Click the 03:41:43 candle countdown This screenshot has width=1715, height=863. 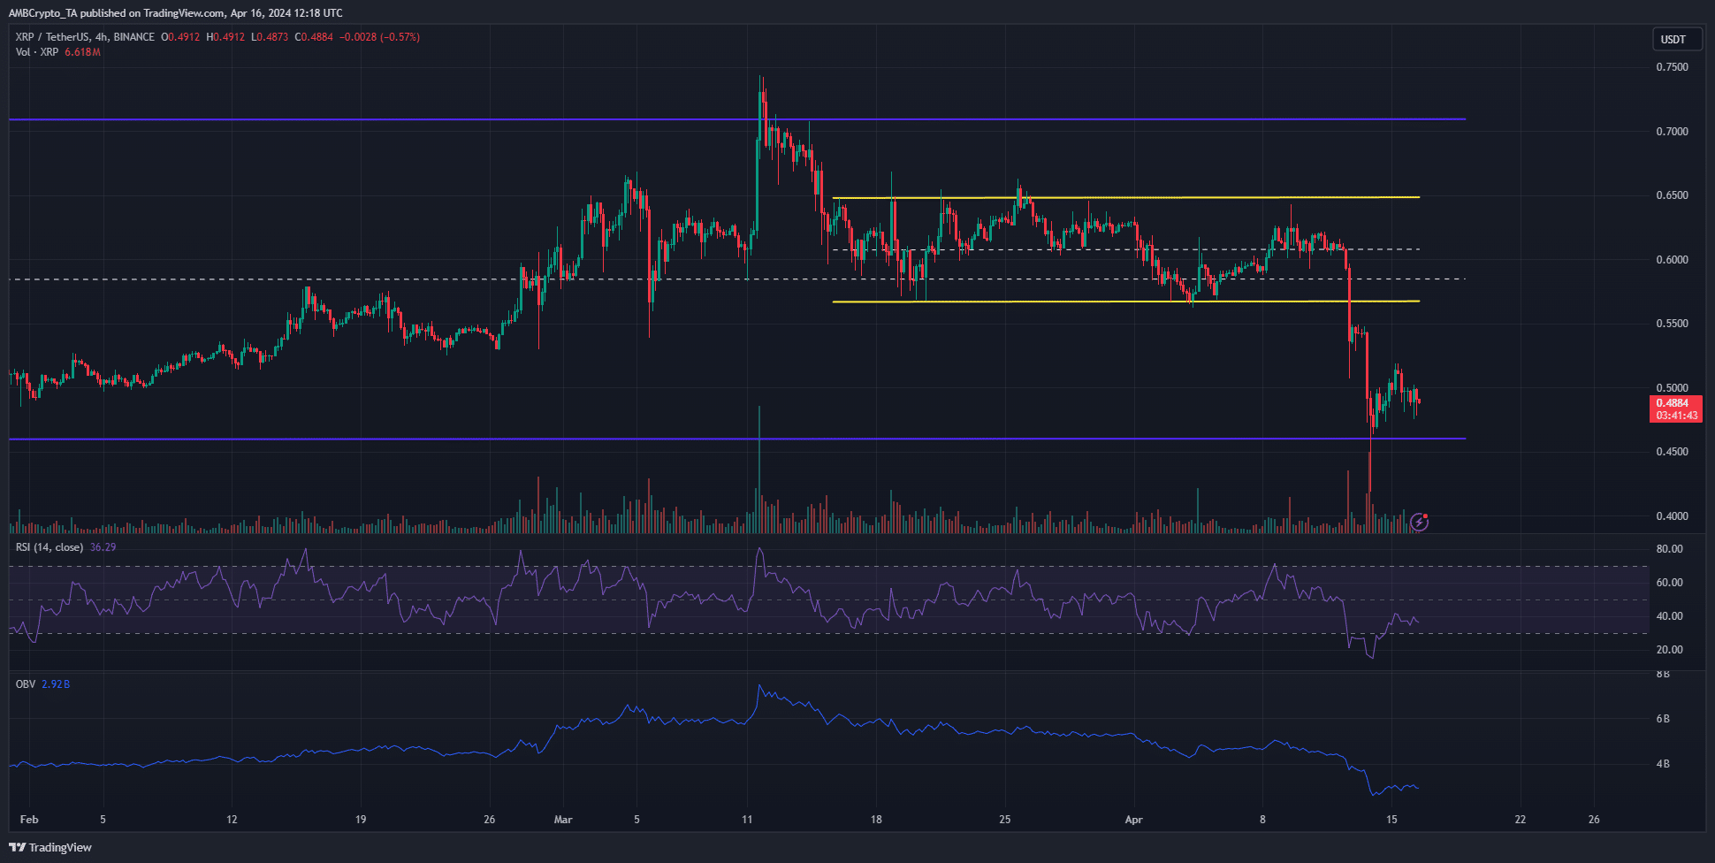[1676, 416]
